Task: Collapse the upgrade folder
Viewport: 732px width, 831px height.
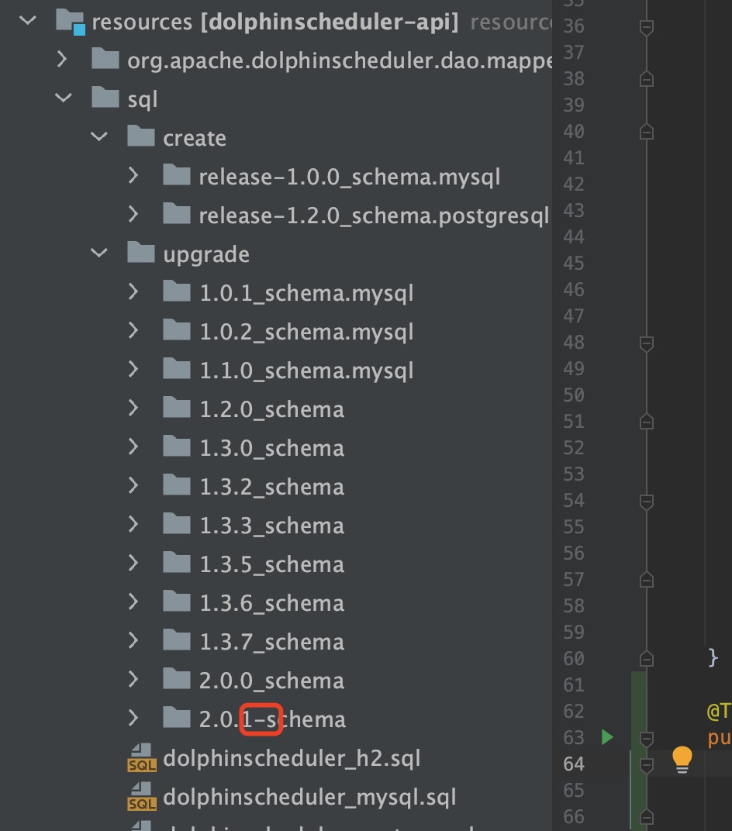Action: (99, 253)
